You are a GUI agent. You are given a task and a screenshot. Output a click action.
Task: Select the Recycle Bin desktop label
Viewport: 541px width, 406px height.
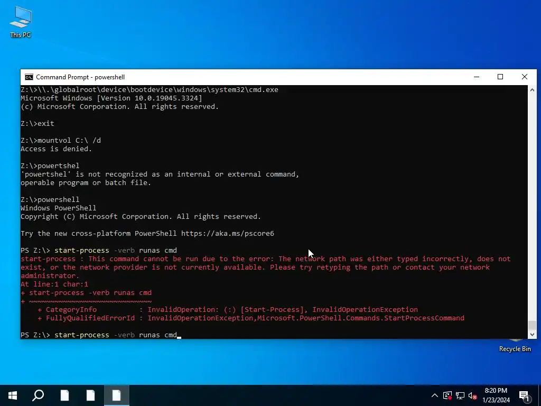(515, 349)
